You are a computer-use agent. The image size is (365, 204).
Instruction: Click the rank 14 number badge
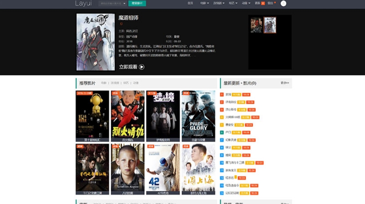coord(222,193)
